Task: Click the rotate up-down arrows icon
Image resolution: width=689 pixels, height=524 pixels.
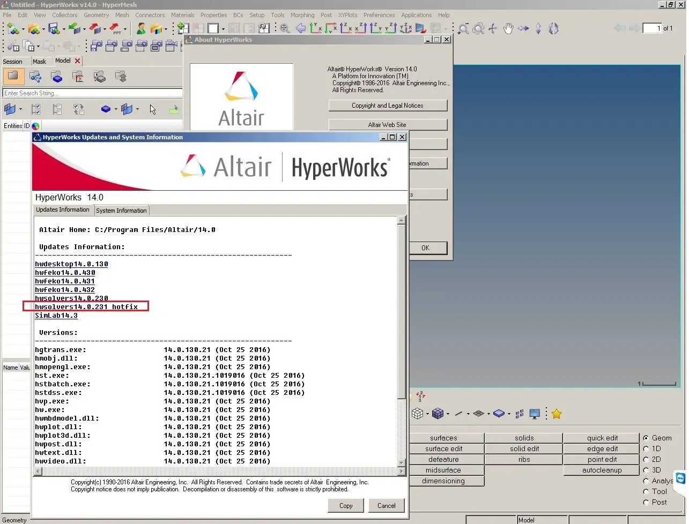Action: point(538,28)
